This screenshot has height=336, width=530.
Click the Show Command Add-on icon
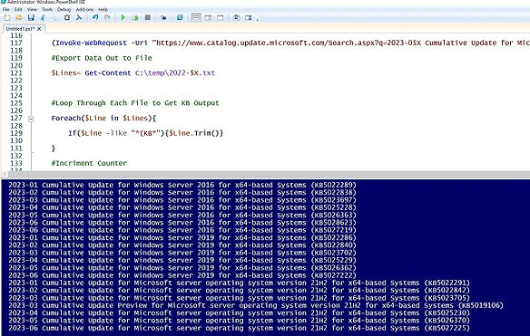tap(249, 17)
